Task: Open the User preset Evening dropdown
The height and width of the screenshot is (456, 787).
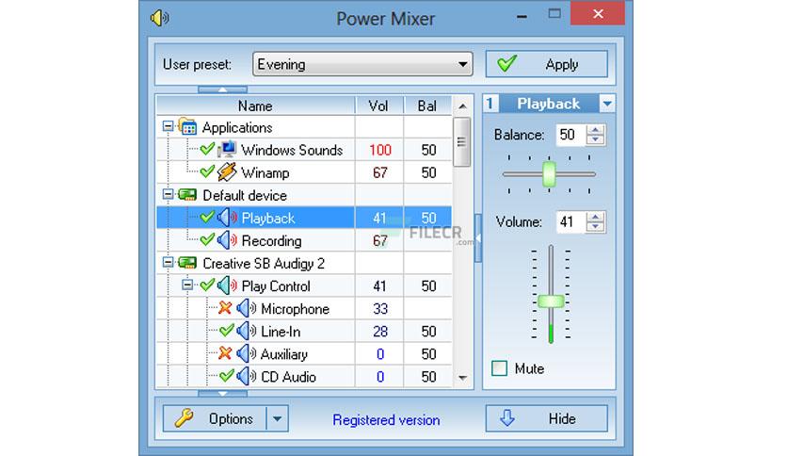Action: [362, 64]
